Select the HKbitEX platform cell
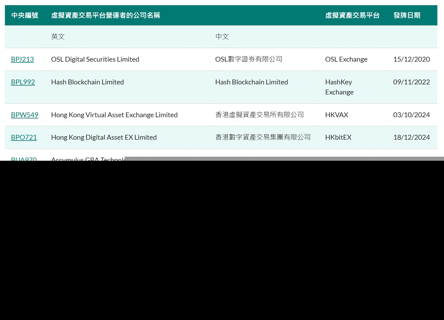 (338, 137)
